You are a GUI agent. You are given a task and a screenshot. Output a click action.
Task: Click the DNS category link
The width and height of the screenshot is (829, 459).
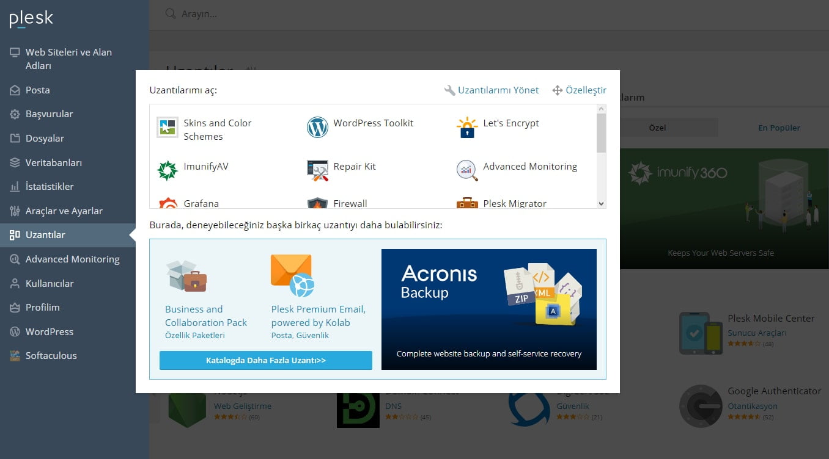click(x=393, y=407)
